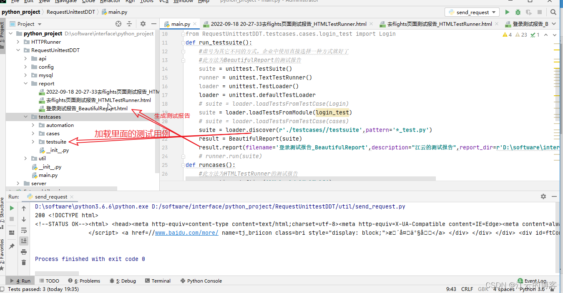Screen dimensions: 563x293
Task: Click the locate opened file target icon
Action: click(x=118, y=24)
